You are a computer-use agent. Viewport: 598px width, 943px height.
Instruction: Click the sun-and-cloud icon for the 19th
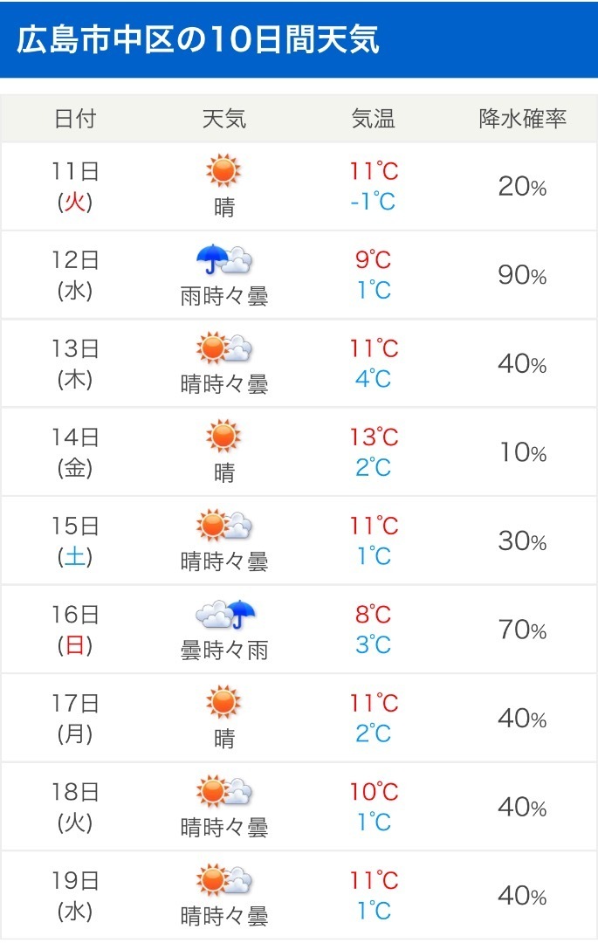[223, 879]
